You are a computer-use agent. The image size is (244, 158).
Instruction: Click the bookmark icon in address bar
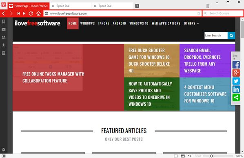(x=199, y=13)
